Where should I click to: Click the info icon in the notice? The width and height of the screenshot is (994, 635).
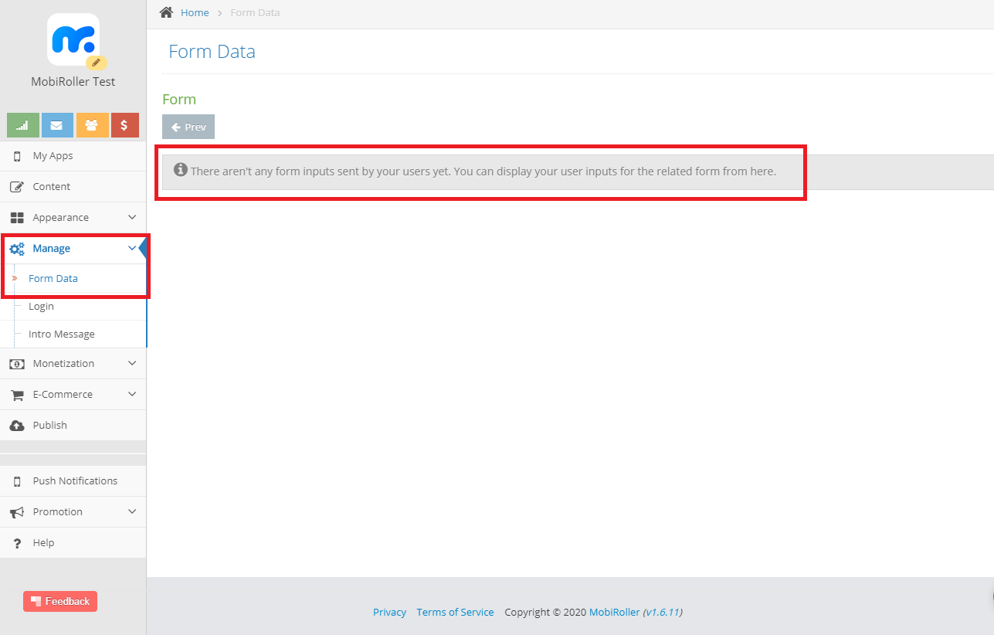pyautogui.click(x=181, y=170)
